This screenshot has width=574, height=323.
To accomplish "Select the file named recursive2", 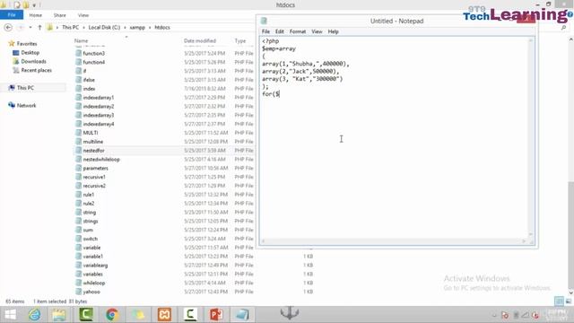I will (x=94, y=186).
